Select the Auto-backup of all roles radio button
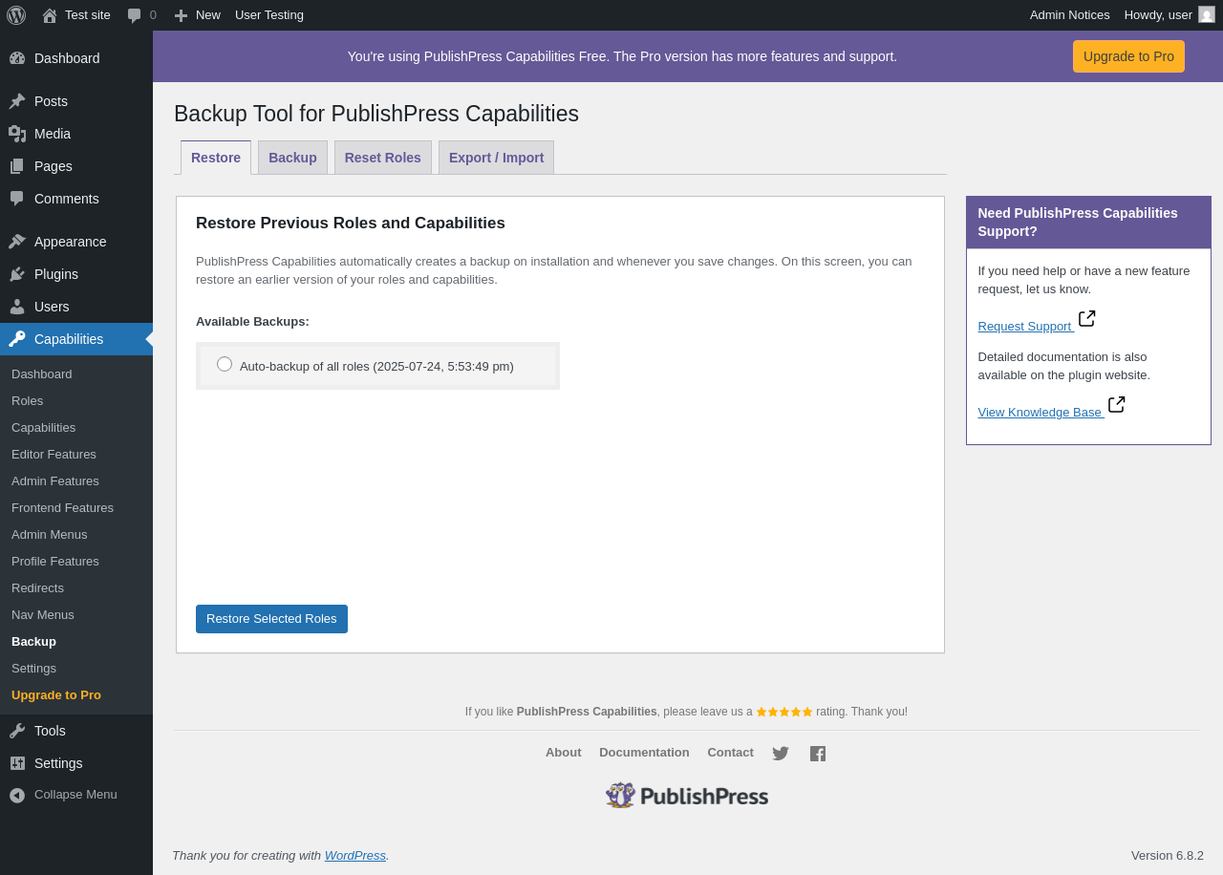 click(225, 364)
